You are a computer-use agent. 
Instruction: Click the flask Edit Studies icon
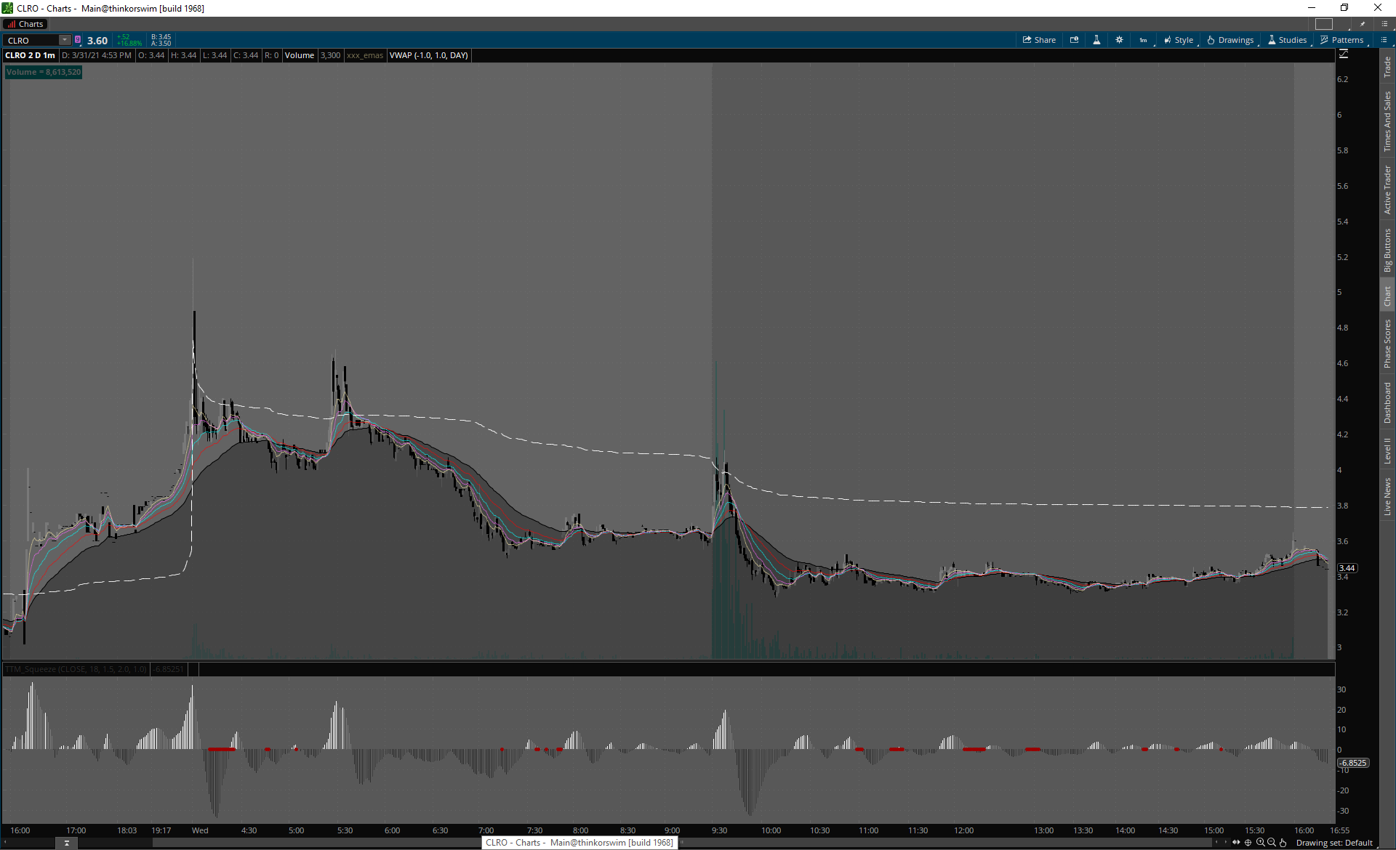pyautogui.click(x=1096, y=40)
